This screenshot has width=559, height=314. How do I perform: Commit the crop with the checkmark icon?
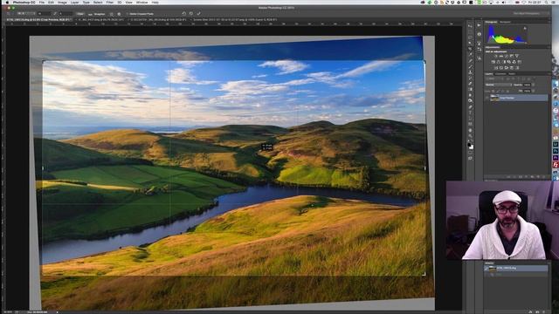(x=198, y=14)
